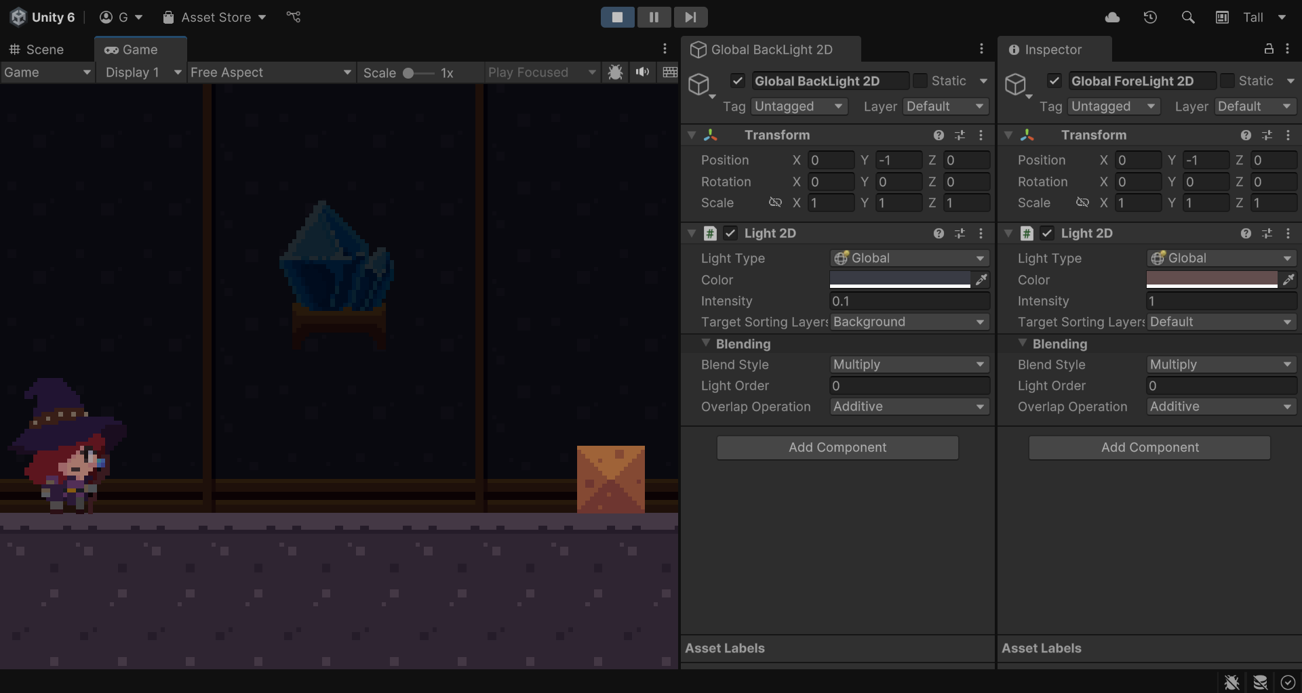Open the Asset Store menu

(x=215, y=18)
